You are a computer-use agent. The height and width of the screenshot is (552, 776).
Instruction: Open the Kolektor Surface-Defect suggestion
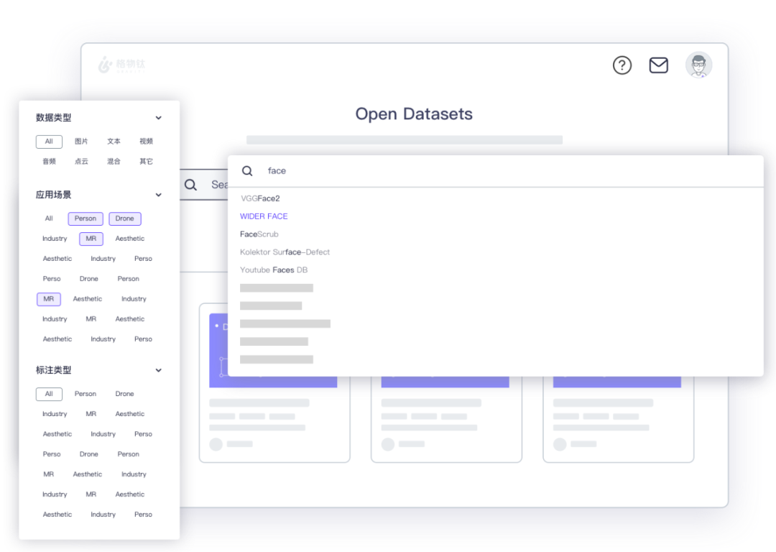tap(285, 252)
